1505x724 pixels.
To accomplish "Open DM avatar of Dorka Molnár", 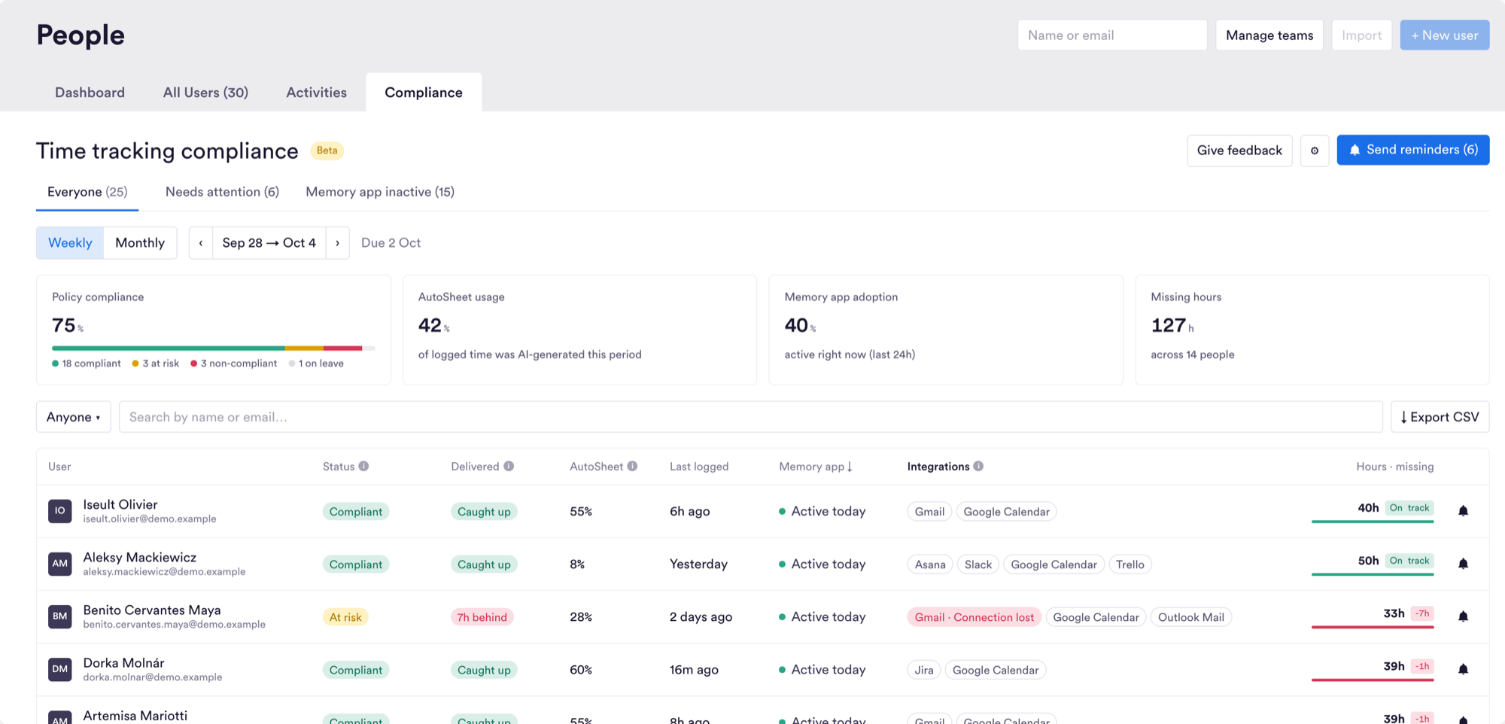I will 60,669.
